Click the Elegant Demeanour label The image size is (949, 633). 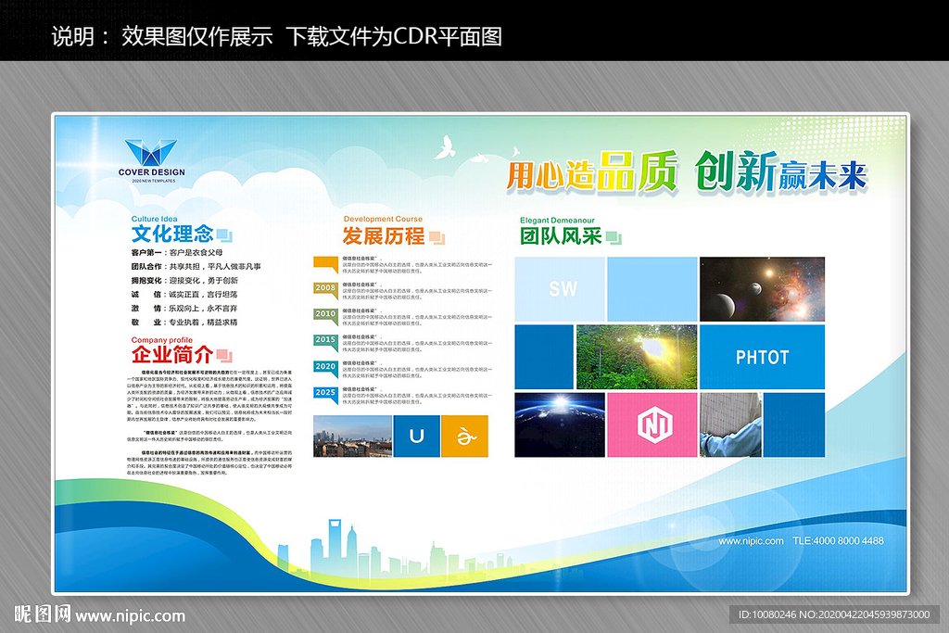[557, 221]
